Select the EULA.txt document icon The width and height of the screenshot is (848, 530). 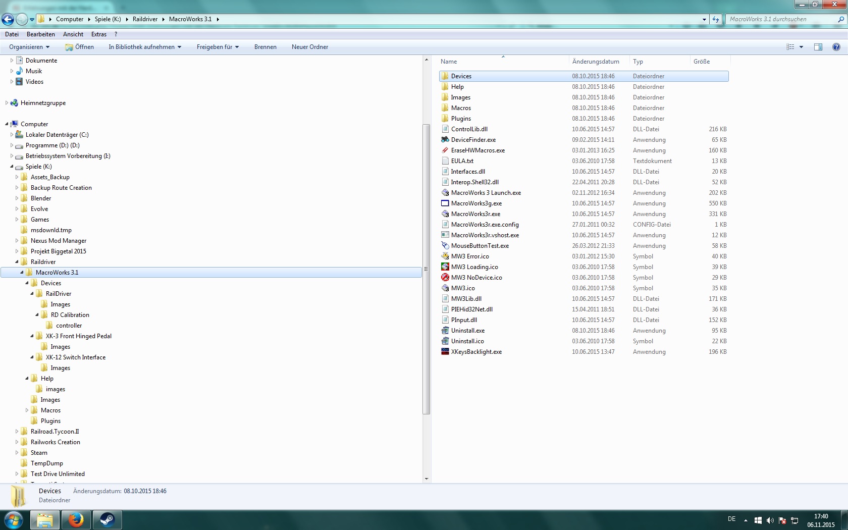coord(445,161)
